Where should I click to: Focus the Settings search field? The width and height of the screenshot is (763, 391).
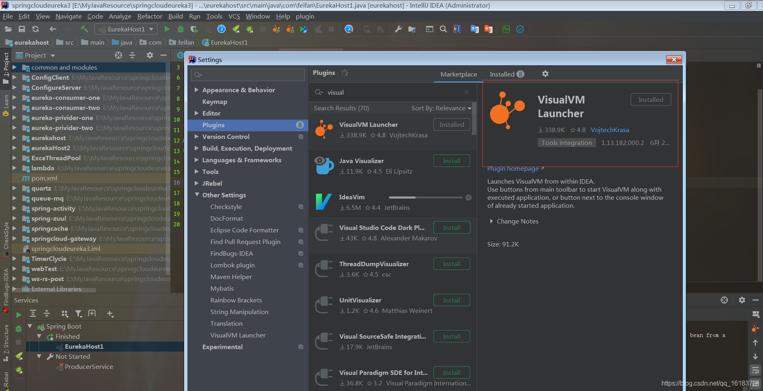click(x=248, y=75)
